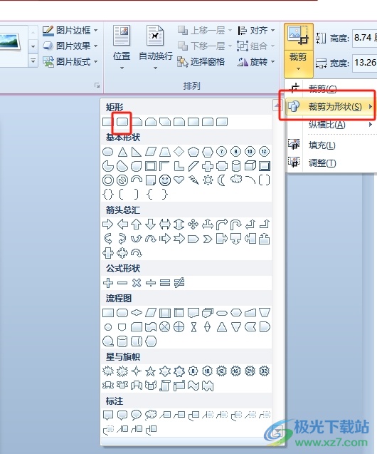Pick the down arrow shape
The width and height of the screenshot is (377, 454).
coord(151,224)
